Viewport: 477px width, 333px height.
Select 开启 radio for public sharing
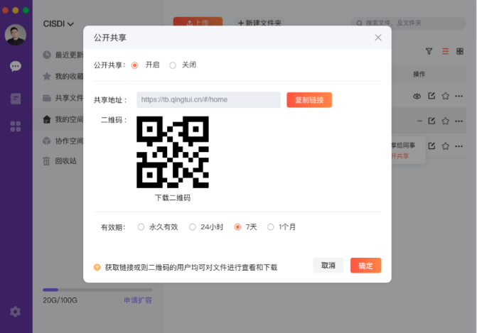coord(135,65)
